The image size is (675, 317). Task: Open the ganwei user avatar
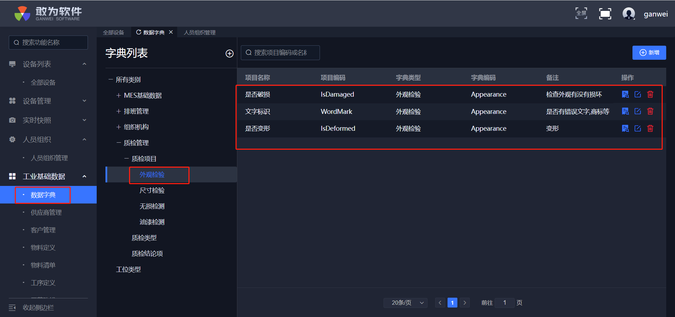(629, 14)
